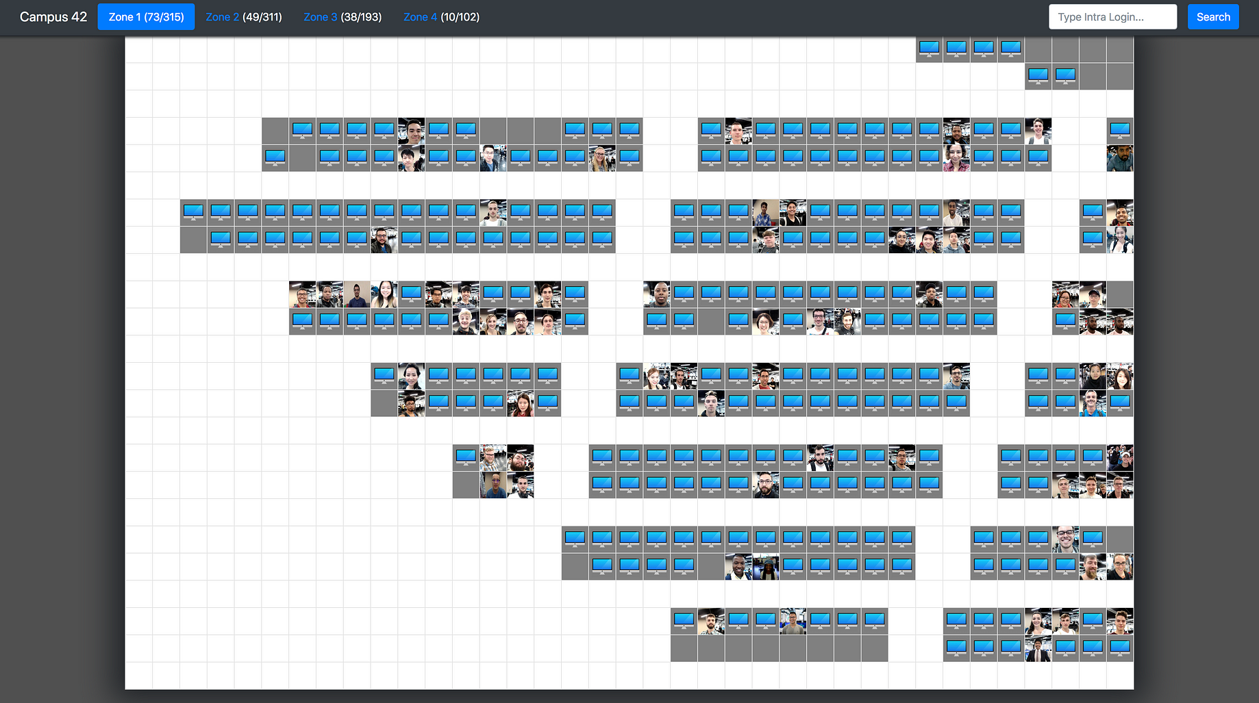The height and width of the screenshot is (703, 1259).
Task: Select computer right of man in cap and dark jacket
Action: coord(957,294)
